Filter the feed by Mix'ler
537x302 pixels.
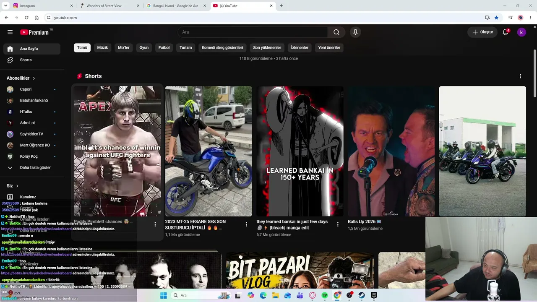click(124, 48)
